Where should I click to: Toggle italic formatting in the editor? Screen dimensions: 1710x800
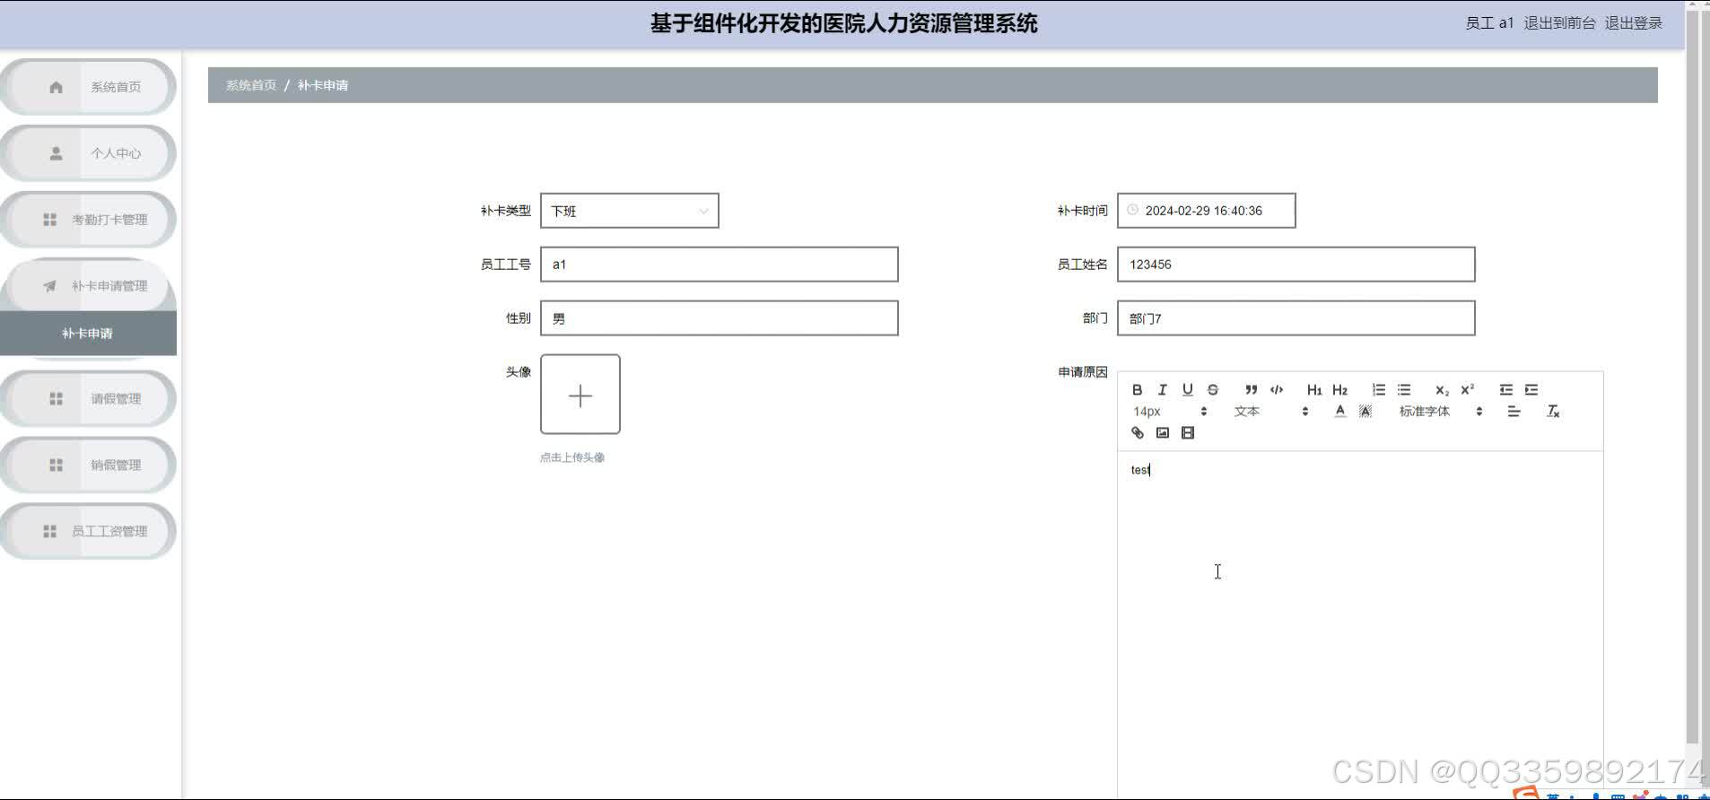[1162, 390]
